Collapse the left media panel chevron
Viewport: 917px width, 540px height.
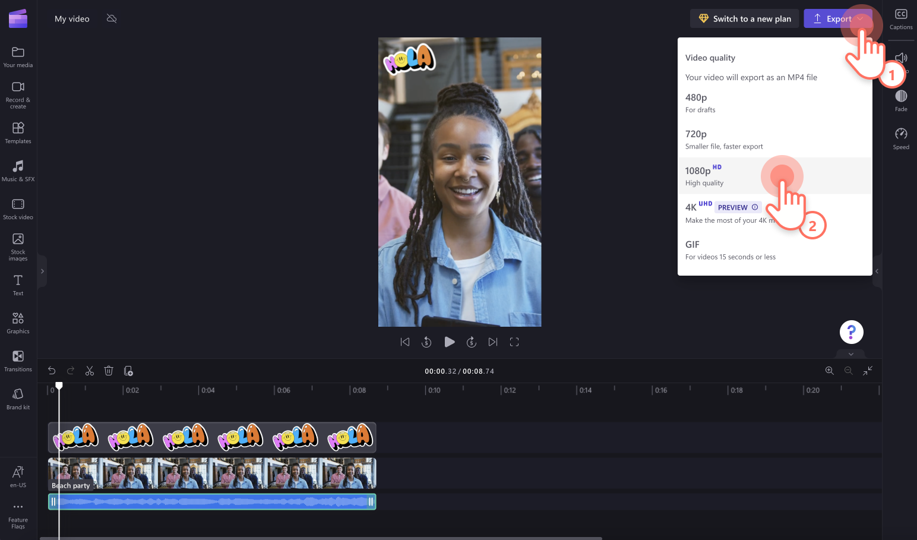(42, 271)
